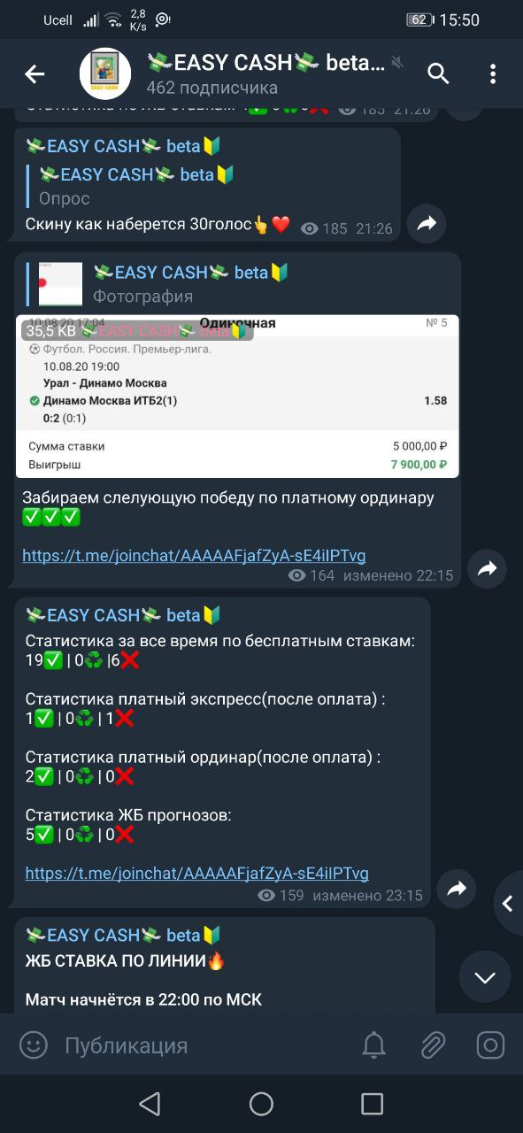
Task: Open EASY CASH beta channel title
Action: (x=265, y=63)
